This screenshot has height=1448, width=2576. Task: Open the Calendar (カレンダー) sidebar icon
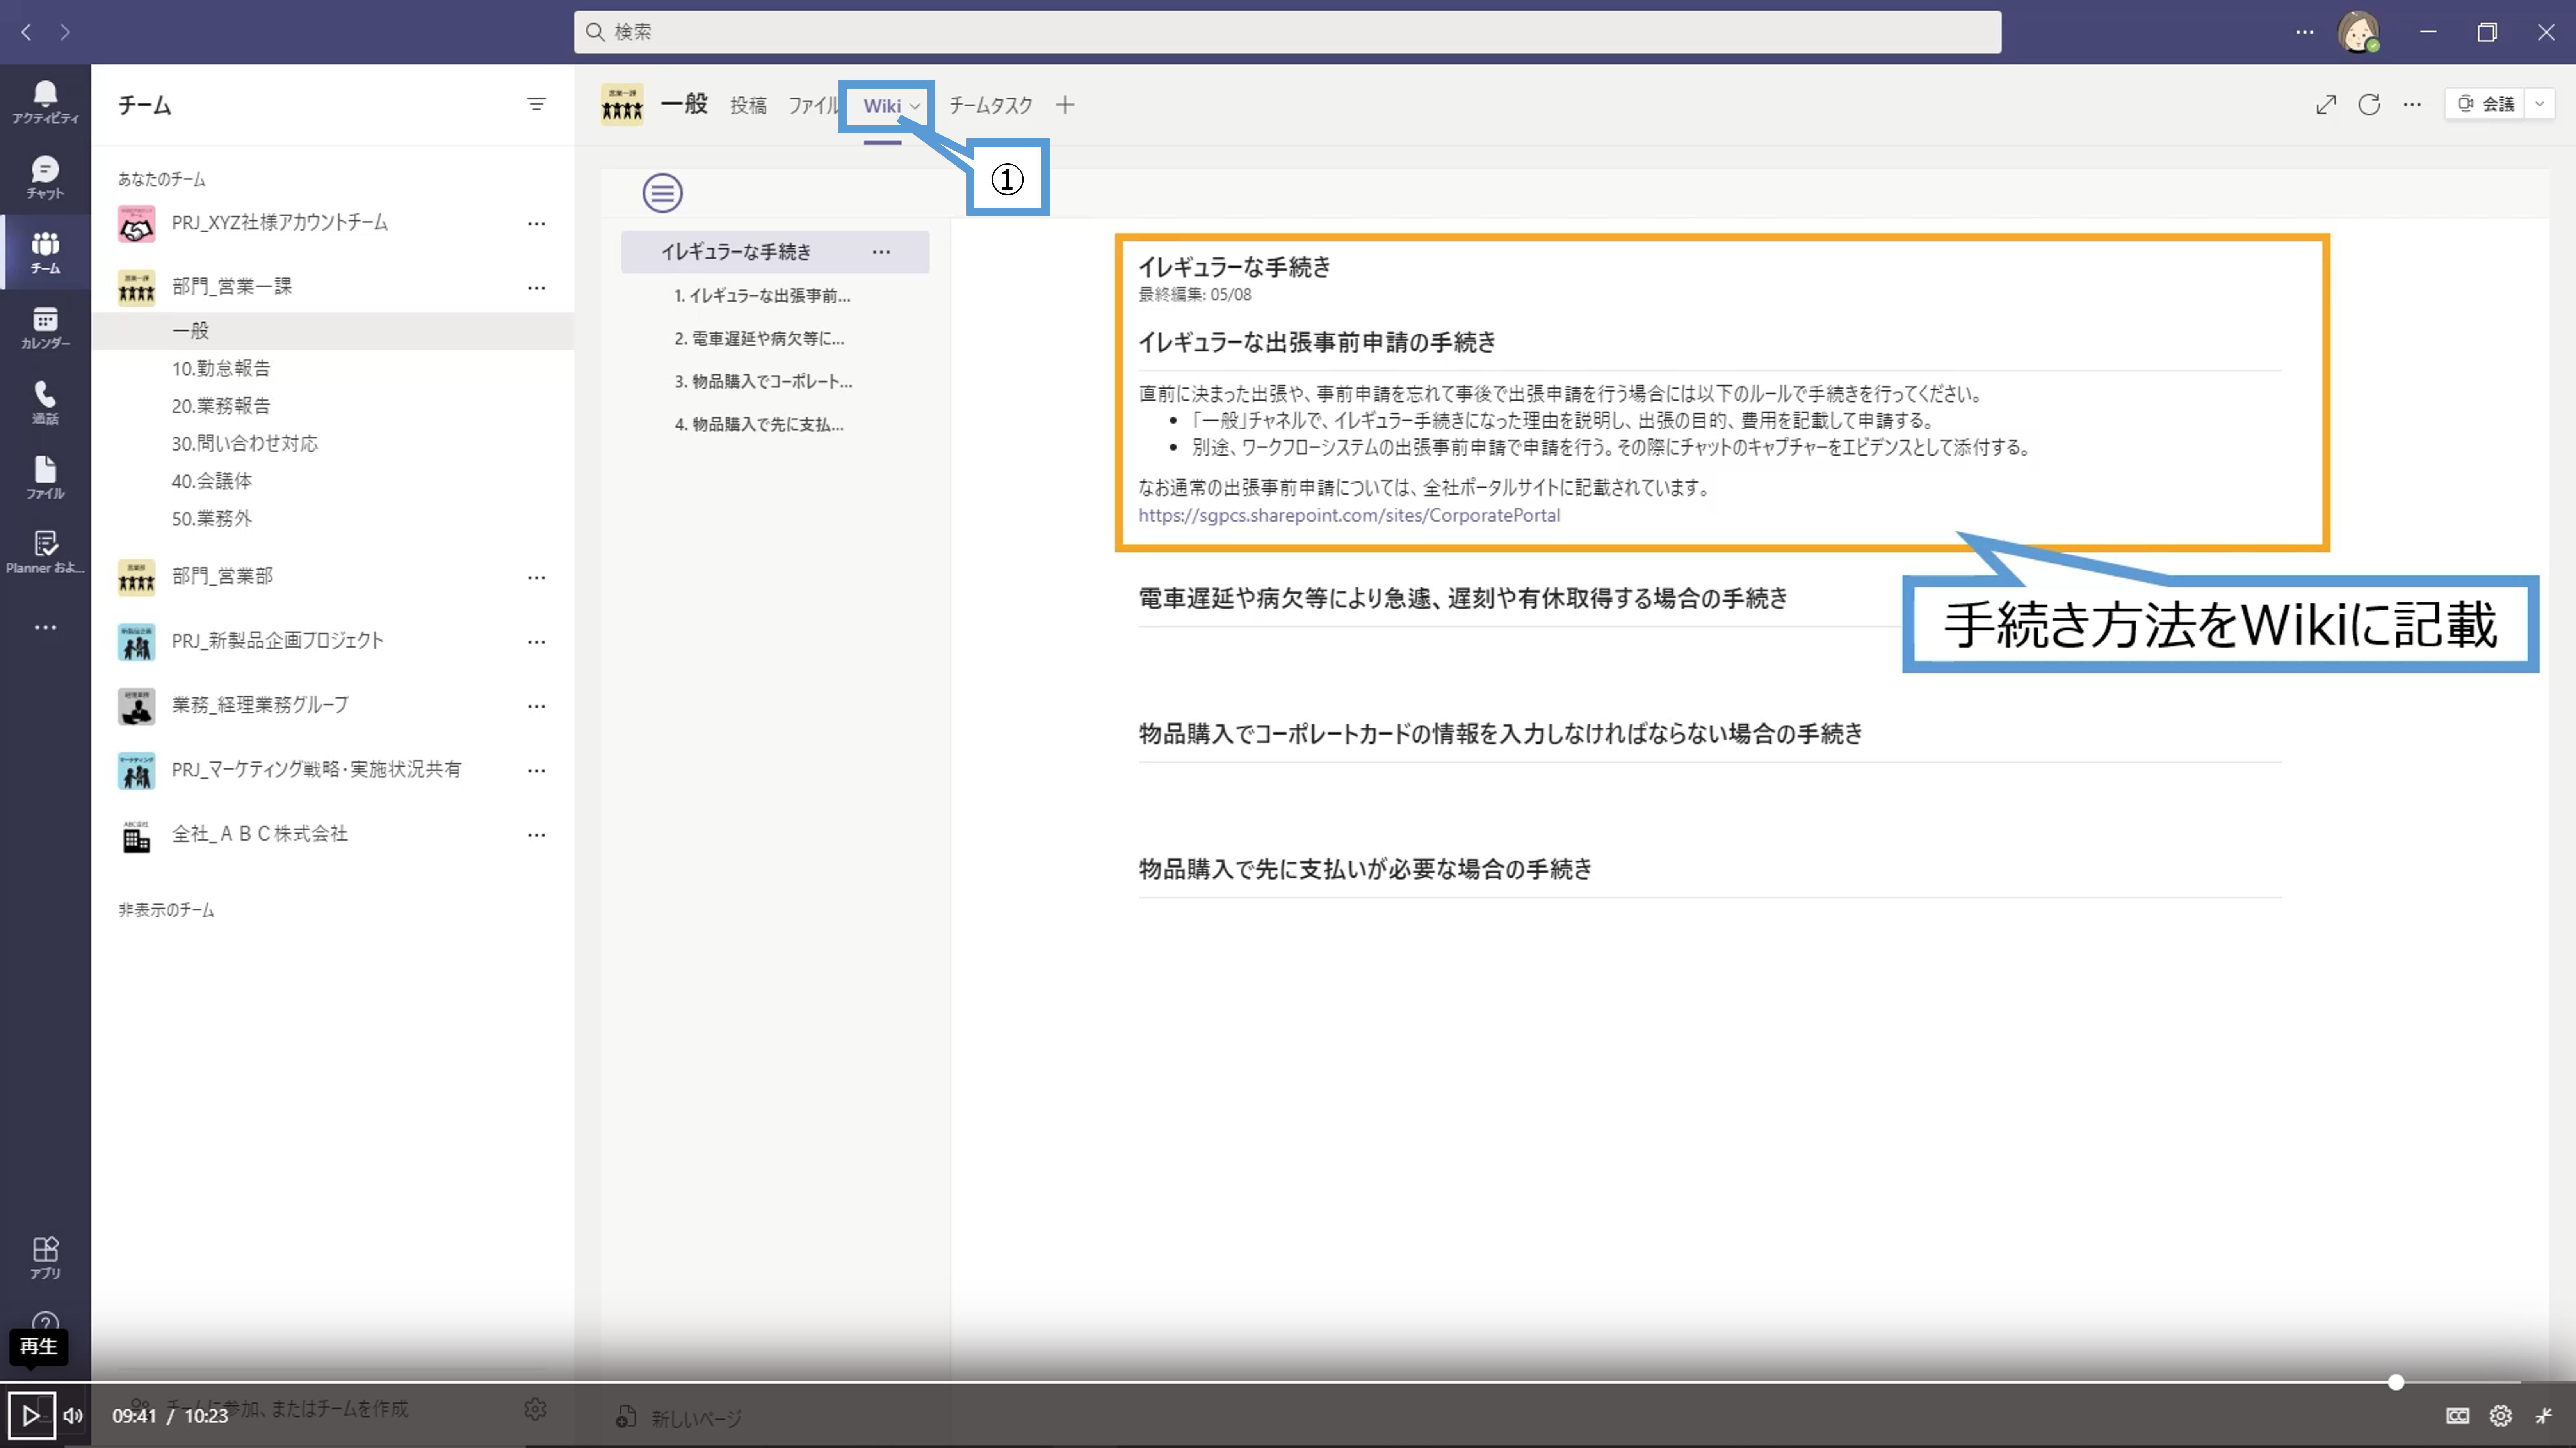pyautogui.click(x=45, y=327)
